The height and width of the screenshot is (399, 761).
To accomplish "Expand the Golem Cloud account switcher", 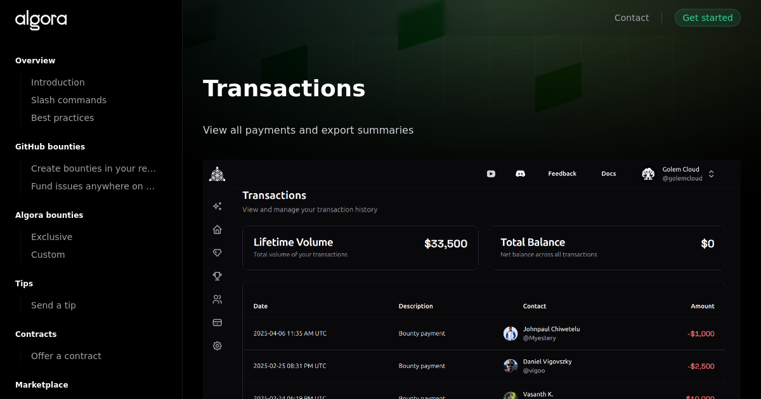I will pos(711,174).
